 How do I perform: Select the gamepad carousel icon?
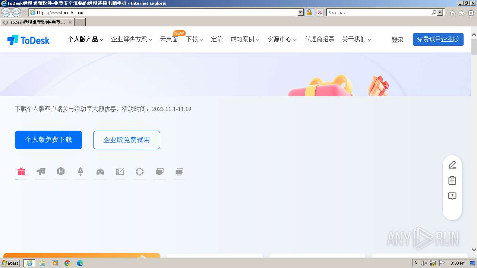(100, 172)
